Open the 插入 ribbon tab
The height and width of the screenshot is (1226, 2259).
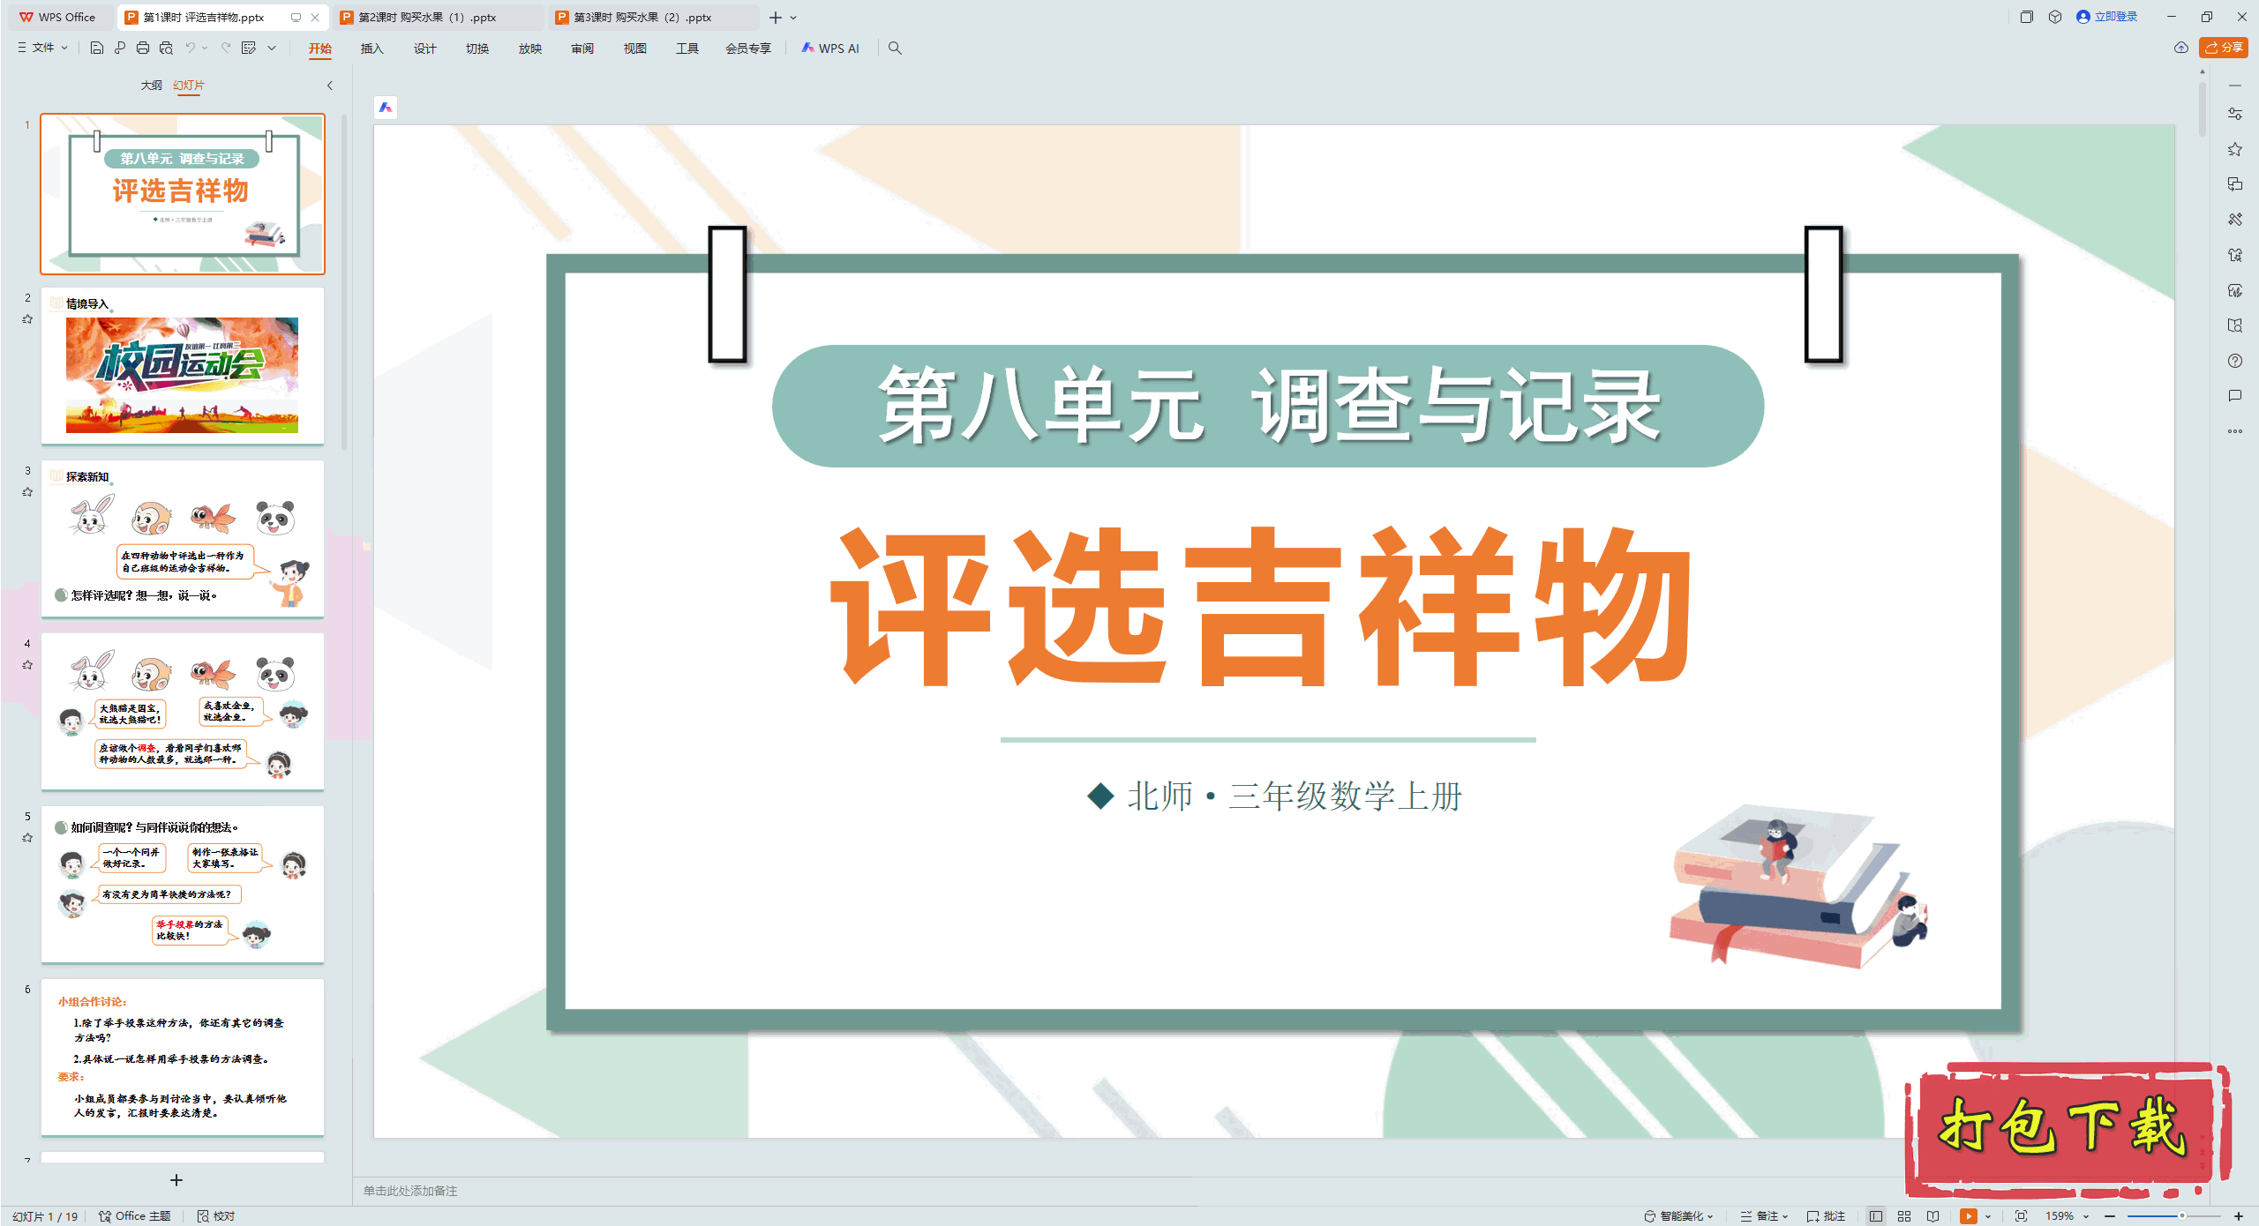(371, 49)
